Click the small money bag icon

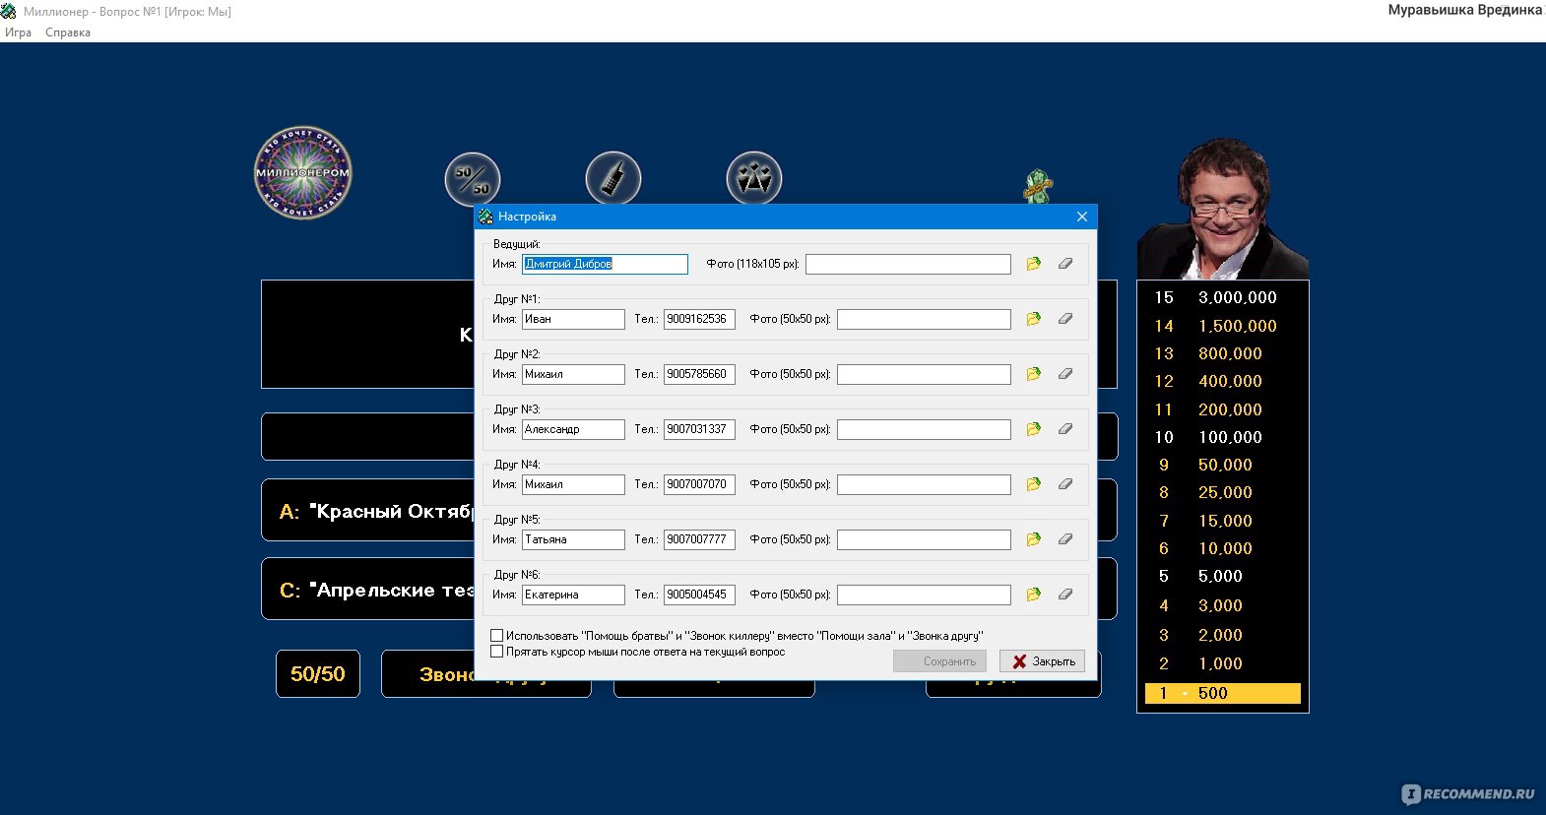coord(1038,186)
